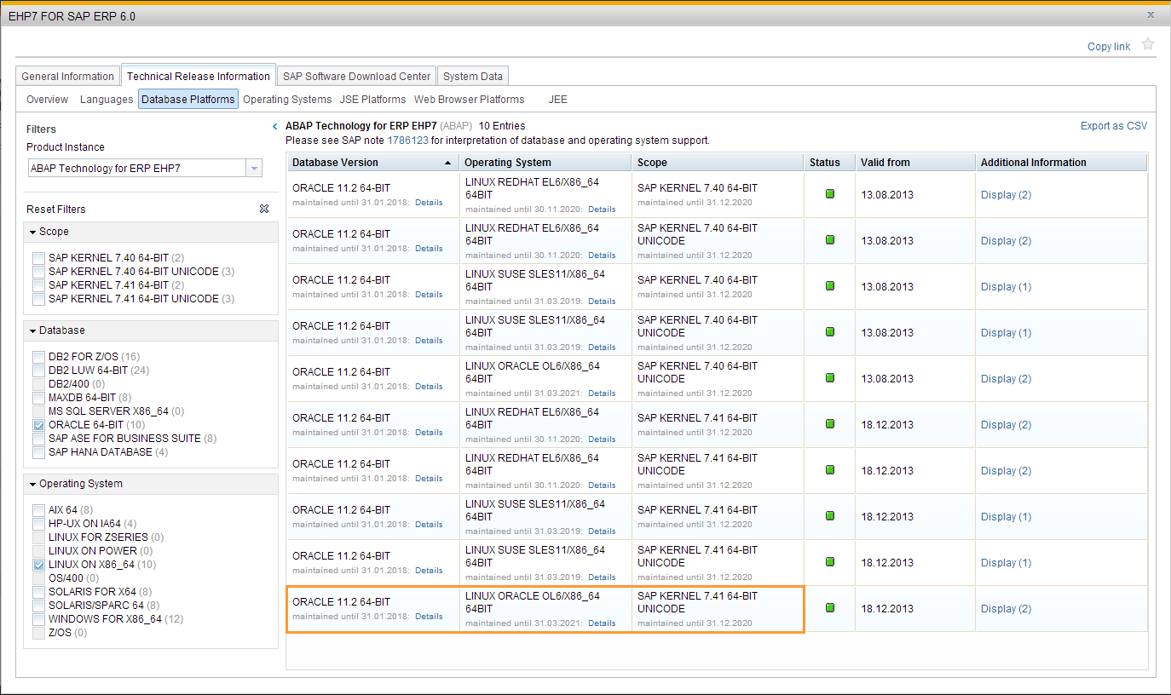The height and width of the screenshot is (695, 1171).
Task: Click the Copy link hyperlink
Action: pyautogui.click(x=1109, y=47)
